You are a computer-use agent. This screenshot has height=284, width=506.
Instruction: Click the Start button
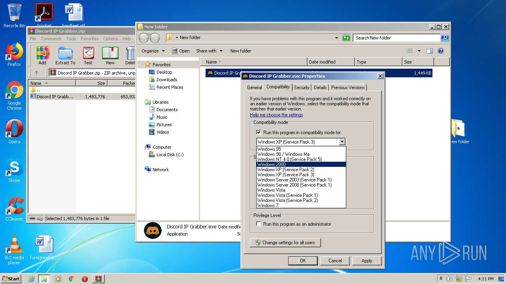click(x=11, y=279)
